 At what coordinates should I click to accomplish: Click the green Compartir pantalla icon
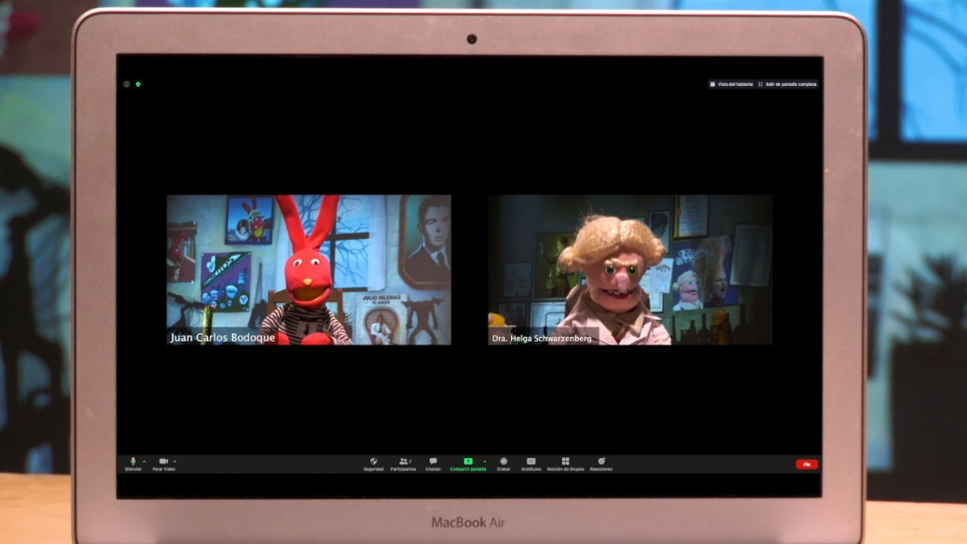click(x=468, y=461)
